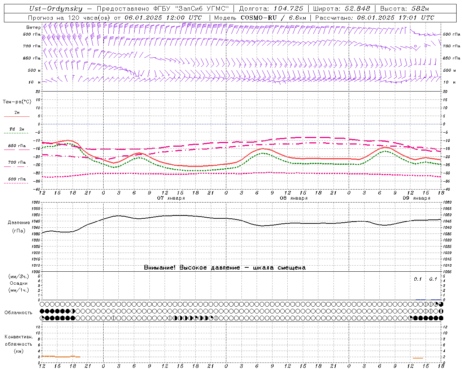Click the 07 января date label
462x369 pixels.
(x=171, y=198)
